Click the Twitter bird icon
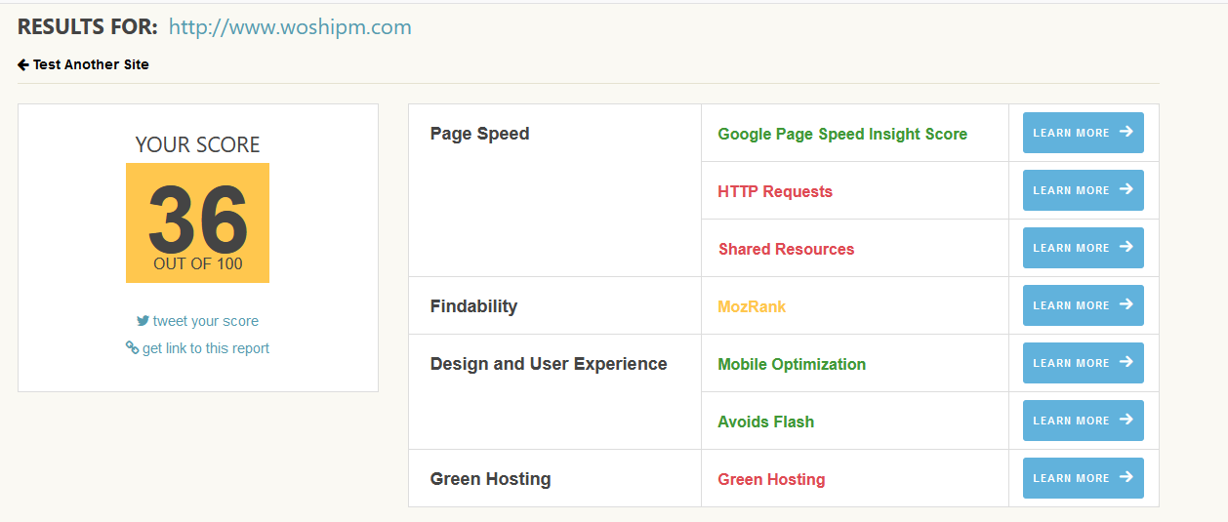This screenshot has width=1228, height=522. (143, 320)
